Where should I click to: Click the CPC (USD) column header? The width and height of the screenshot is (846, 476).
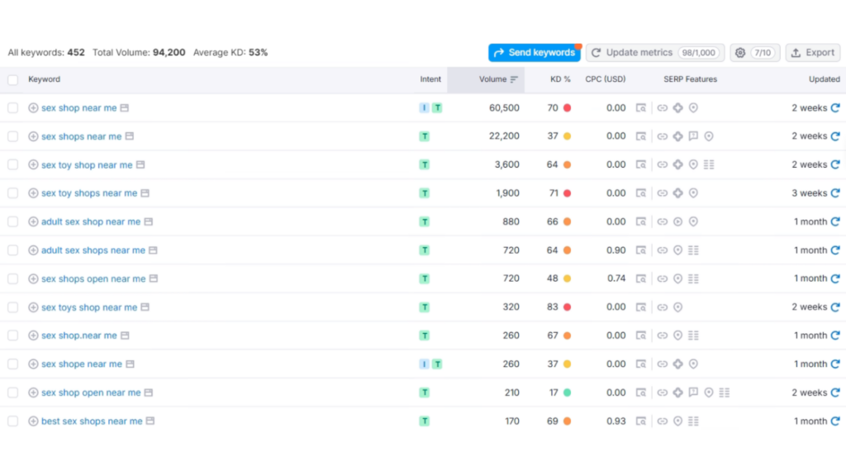tap(606, 79)
